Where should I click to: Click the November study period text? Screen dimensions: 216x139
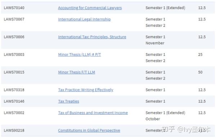coord(155,43)
